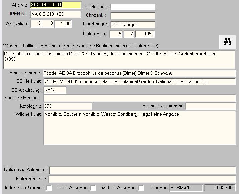Enable the letzte Ausgabe checkbox

(93, 188)
